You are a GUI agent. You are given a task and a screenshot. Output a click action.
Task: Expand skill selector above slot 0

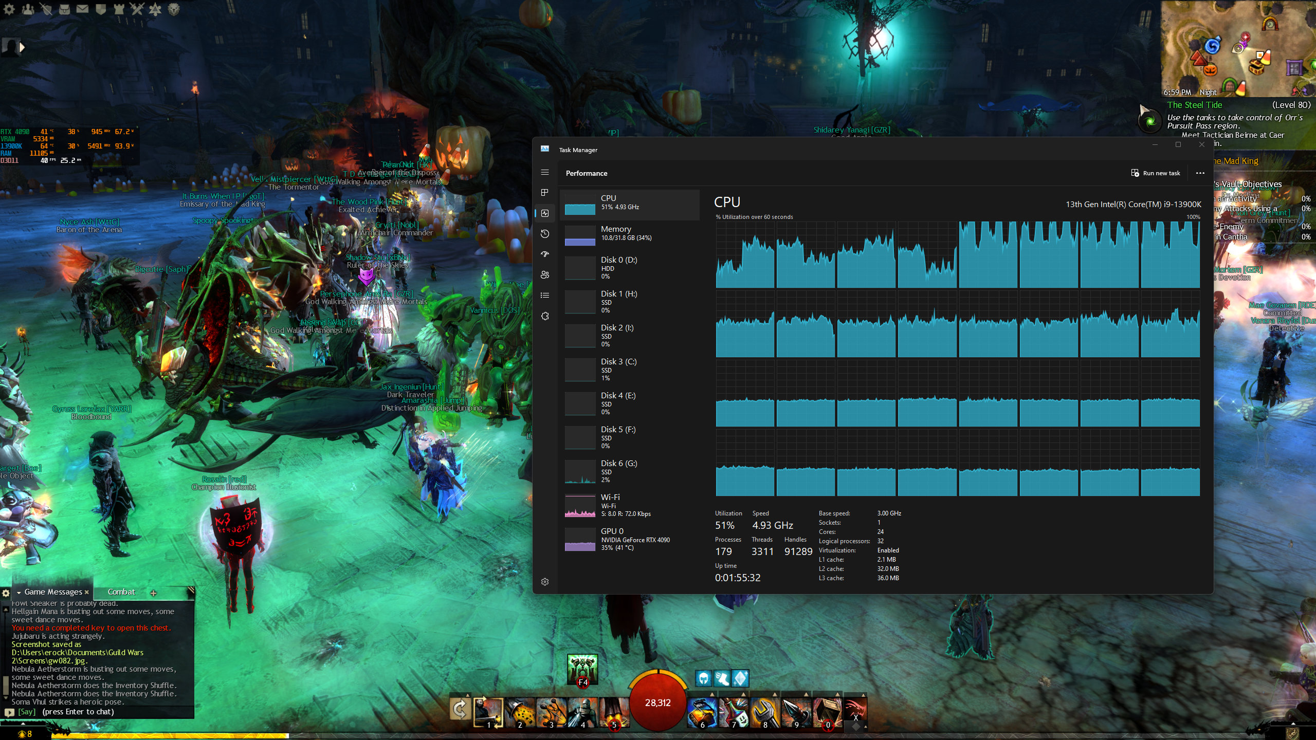pyautogui.click(x=837, y=694)
